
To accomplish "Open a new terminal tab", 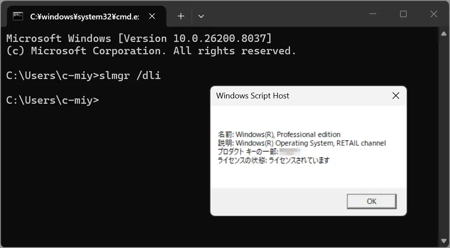I will tap(181, 16).
